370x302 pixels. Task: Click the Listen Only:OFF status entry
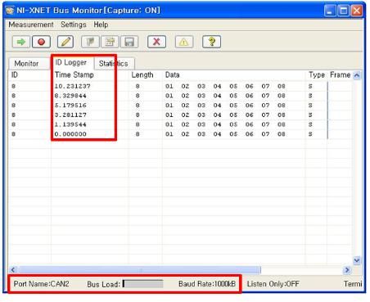point(273,284)
